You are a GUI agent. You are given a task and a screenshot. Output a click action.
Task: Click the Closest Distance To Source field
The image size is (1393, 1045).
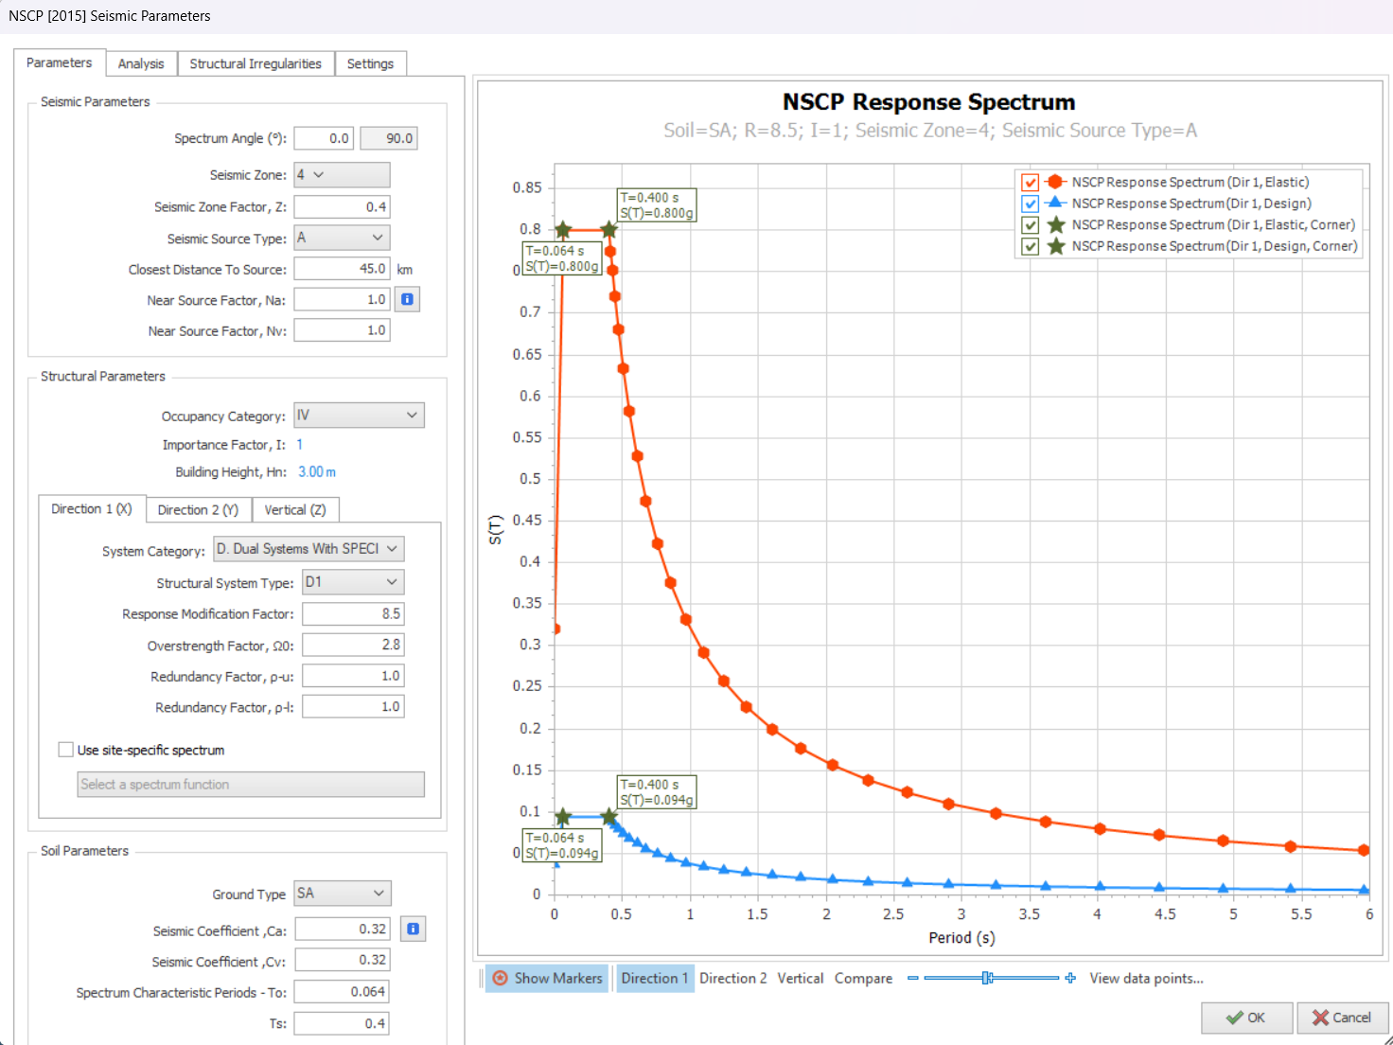(x=342, y=269)
